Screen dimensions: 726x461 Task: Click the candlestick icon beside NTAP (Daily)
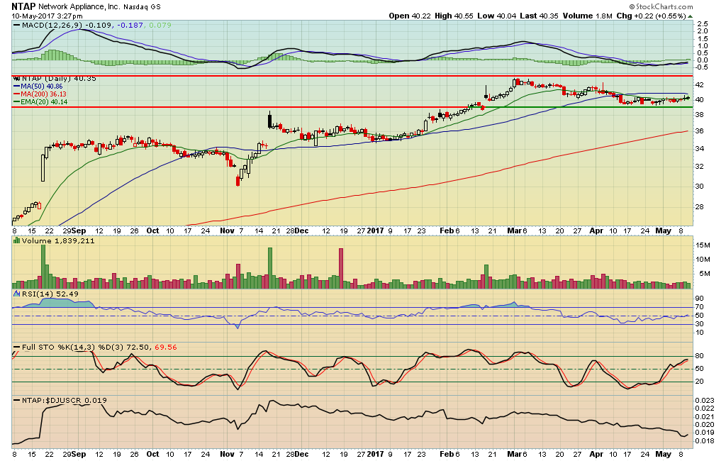point(17,79)
